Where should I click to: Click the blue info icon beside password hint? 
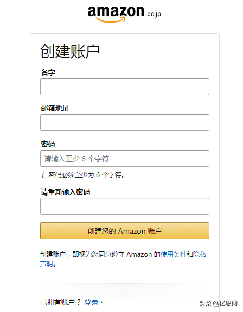pyautogui.click(x=43, y=175)
